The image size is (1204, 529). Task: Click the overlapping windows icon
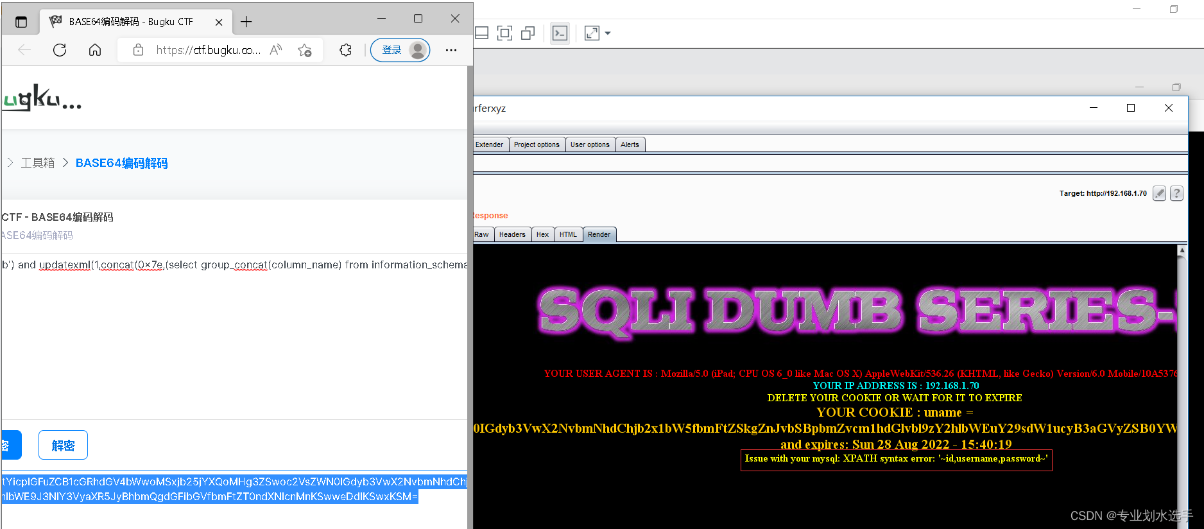pyautogui.click(x=528, y=33)
